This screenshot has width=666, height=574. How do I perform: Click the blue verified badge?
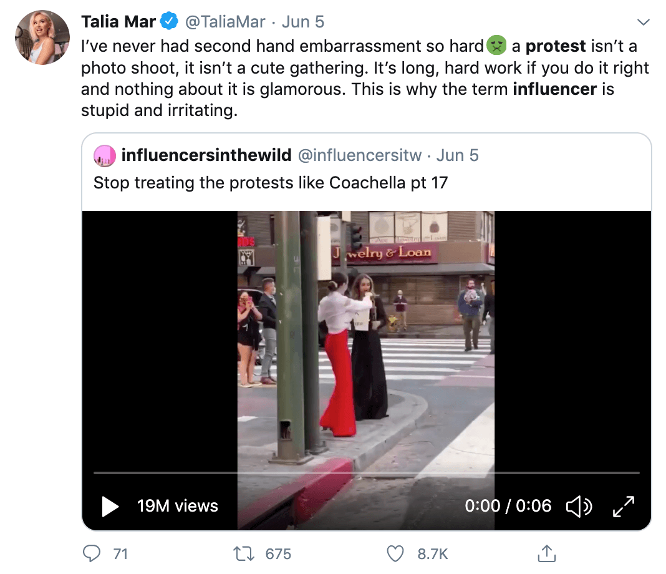[x=169, y=21]
